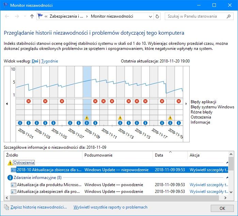Open the application error marker for 2018-11-16
This screenshot has width=238, height=216.
click(x=145, y=101)
